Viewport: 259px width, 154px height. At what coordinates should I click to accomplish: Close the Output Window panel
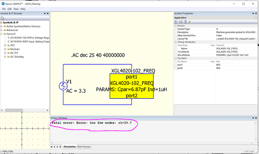pos(256,118)
